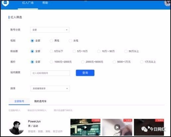Click the 粉丝合计 summary text
Screen dimensions: 171x137
(x=37, y=110)
